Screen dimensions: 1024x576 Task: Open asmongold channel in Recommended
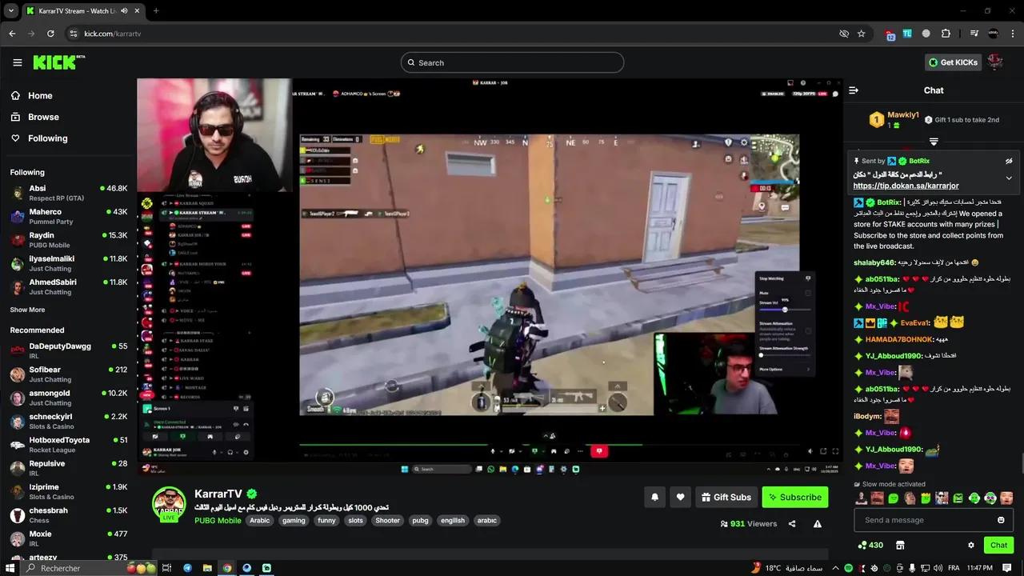(x=69, y=398)
